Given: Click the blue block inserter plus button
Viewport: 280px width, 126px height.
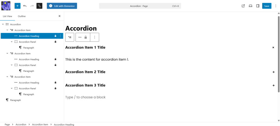Looking at the screenshot, I should point(17,6).
